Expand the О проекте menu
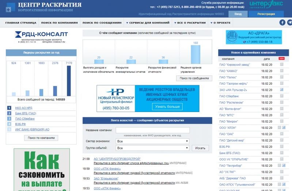292x191 pixels. pos(220,23)
